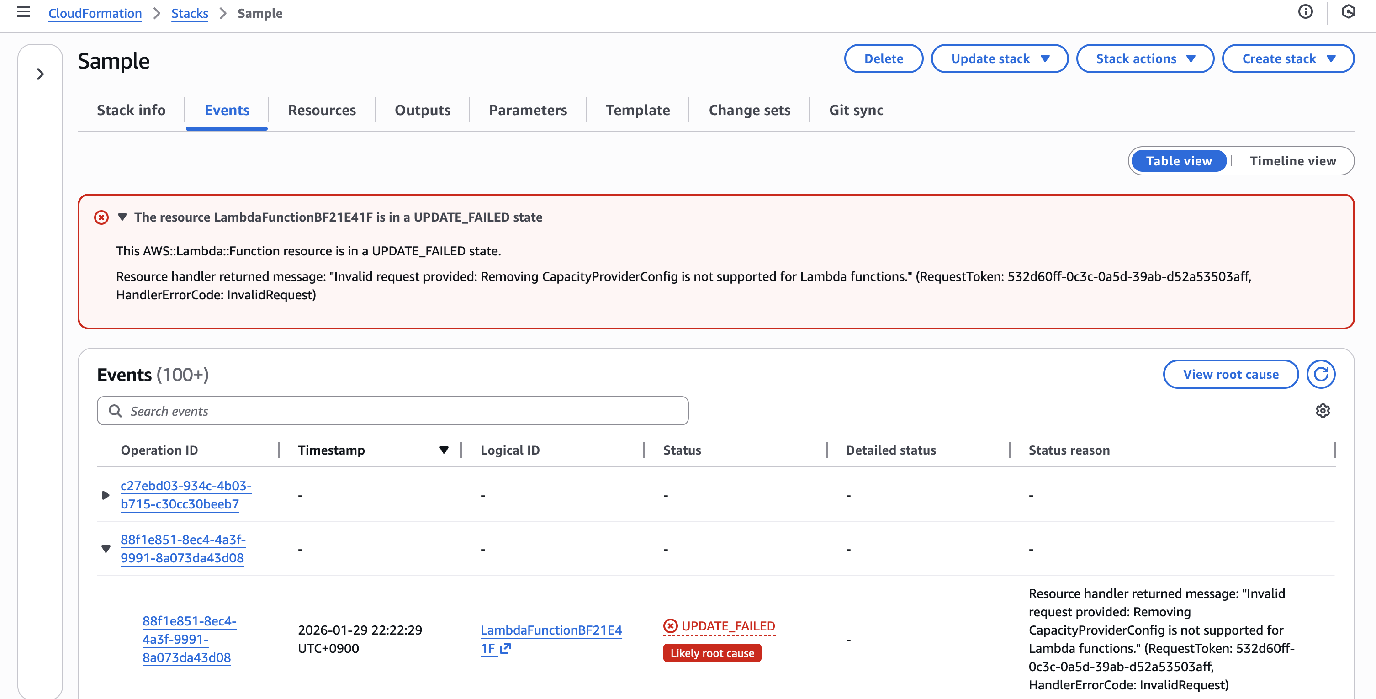Image resolution: width=1376 pixels, height=699 pixels.
Task: Click the external link icon beside LambdaFunctionBF21E41F
Action: point(505,648)
